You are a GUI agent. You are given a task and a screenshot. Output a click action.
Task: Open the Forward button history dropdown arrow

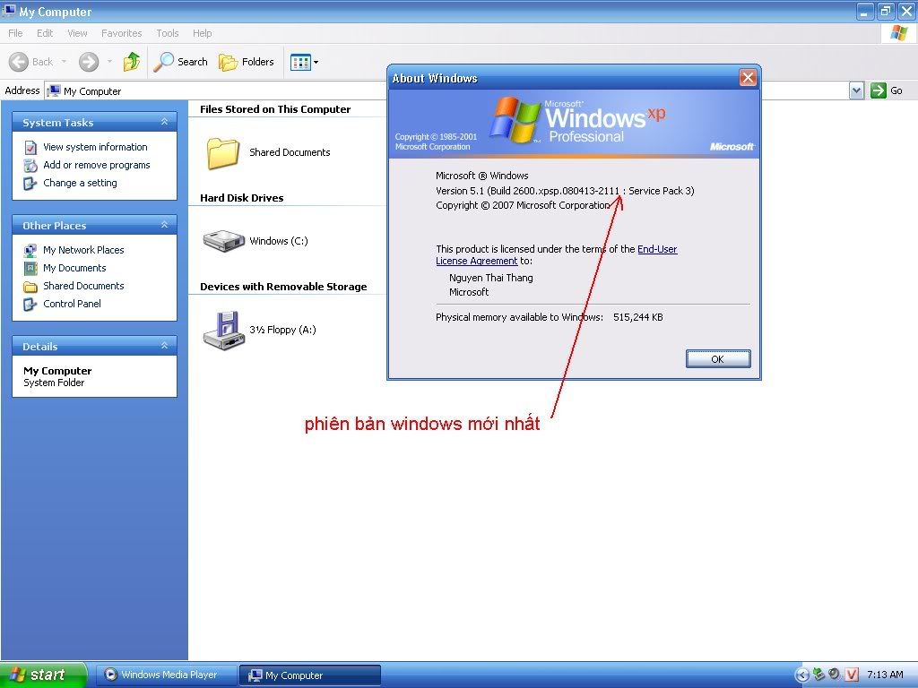point(109,62)
